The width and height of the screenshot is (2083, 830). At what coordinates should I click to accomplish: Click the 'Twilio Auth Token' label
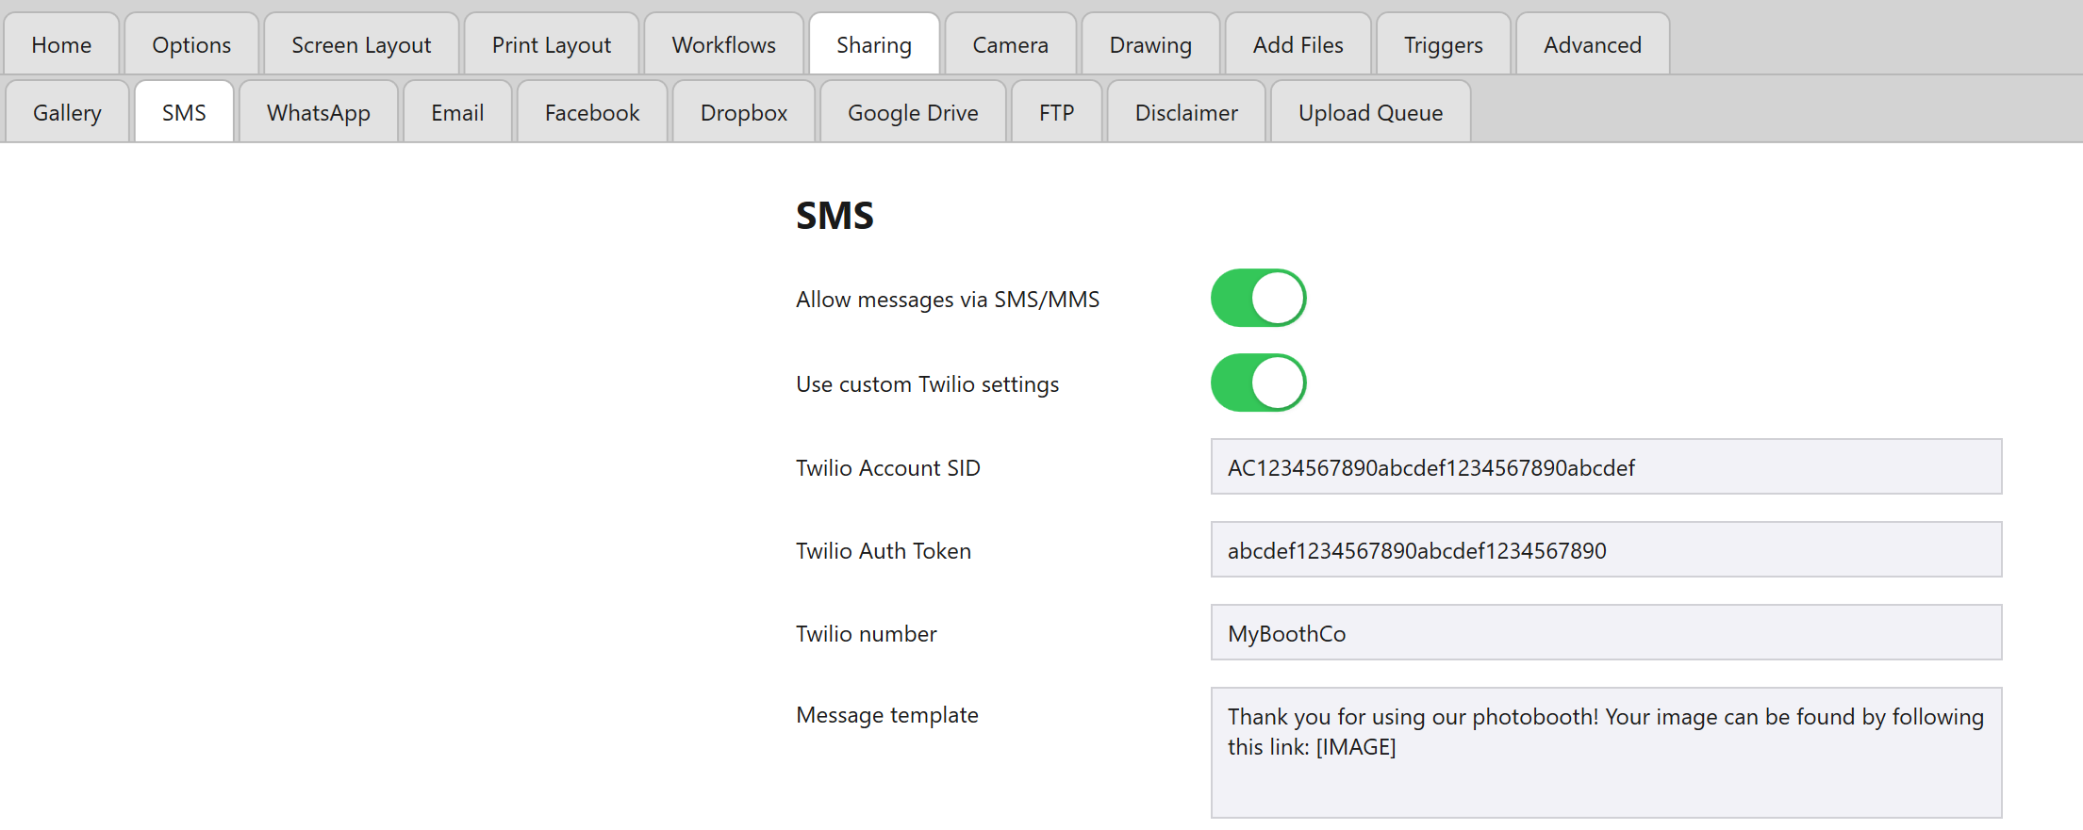[884, 551]
